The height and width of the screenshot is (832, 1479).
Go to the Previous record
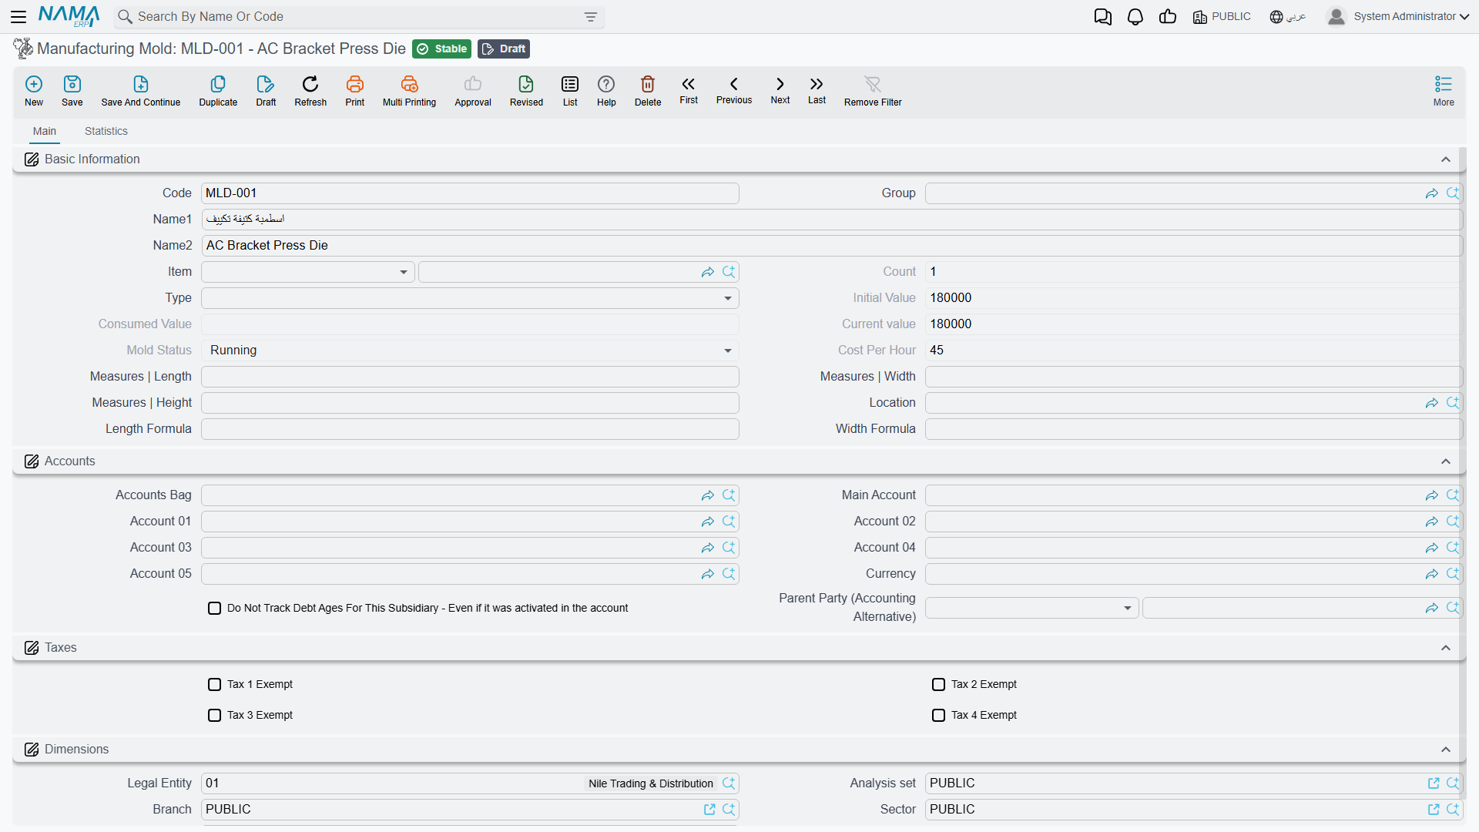click(734, 89)
